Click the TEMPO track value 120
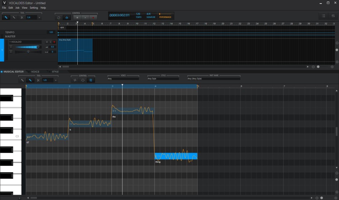The height and width of the screenshot is (200, 339). coord(51,32)
